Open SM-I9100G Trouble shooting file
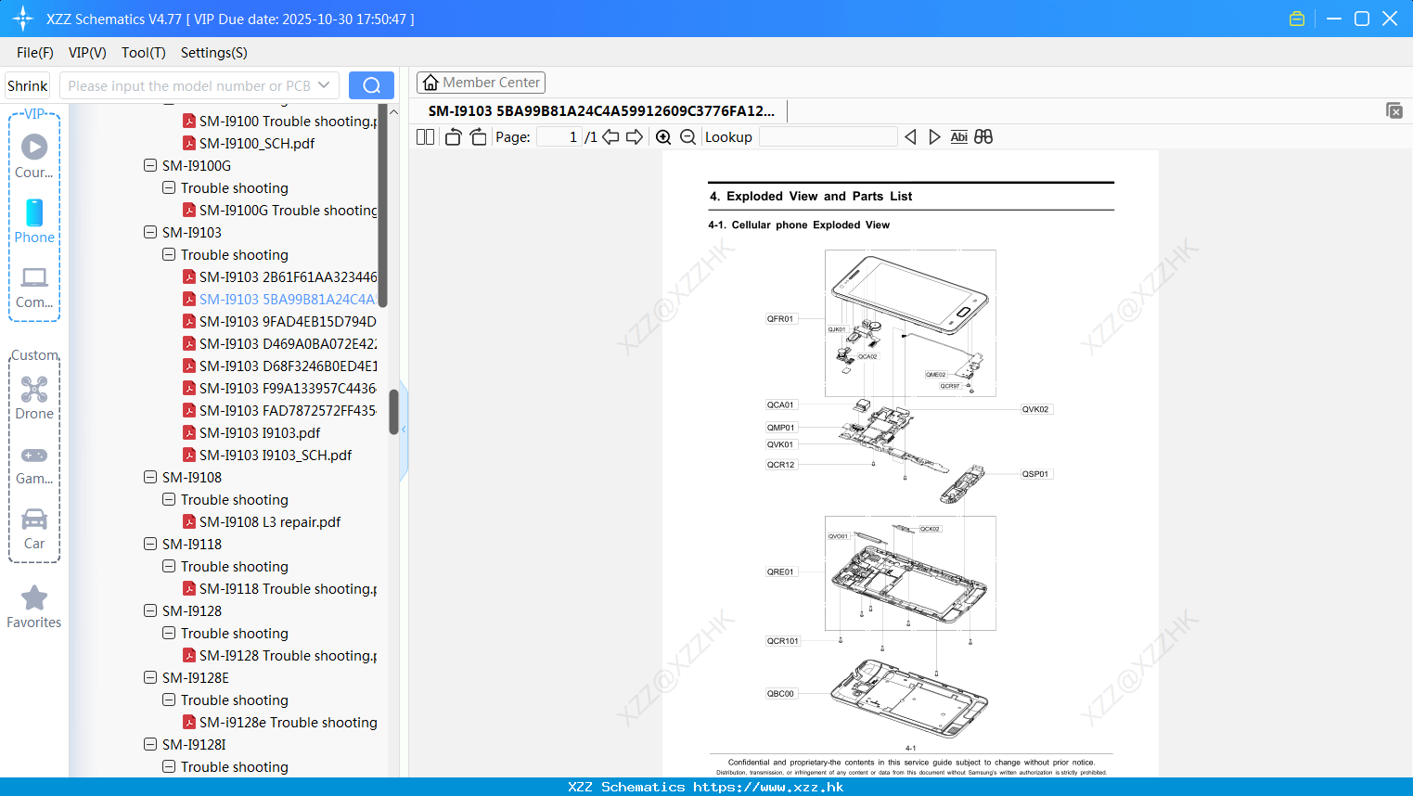This screenshot has width=1413, height=796. point(280,211)
